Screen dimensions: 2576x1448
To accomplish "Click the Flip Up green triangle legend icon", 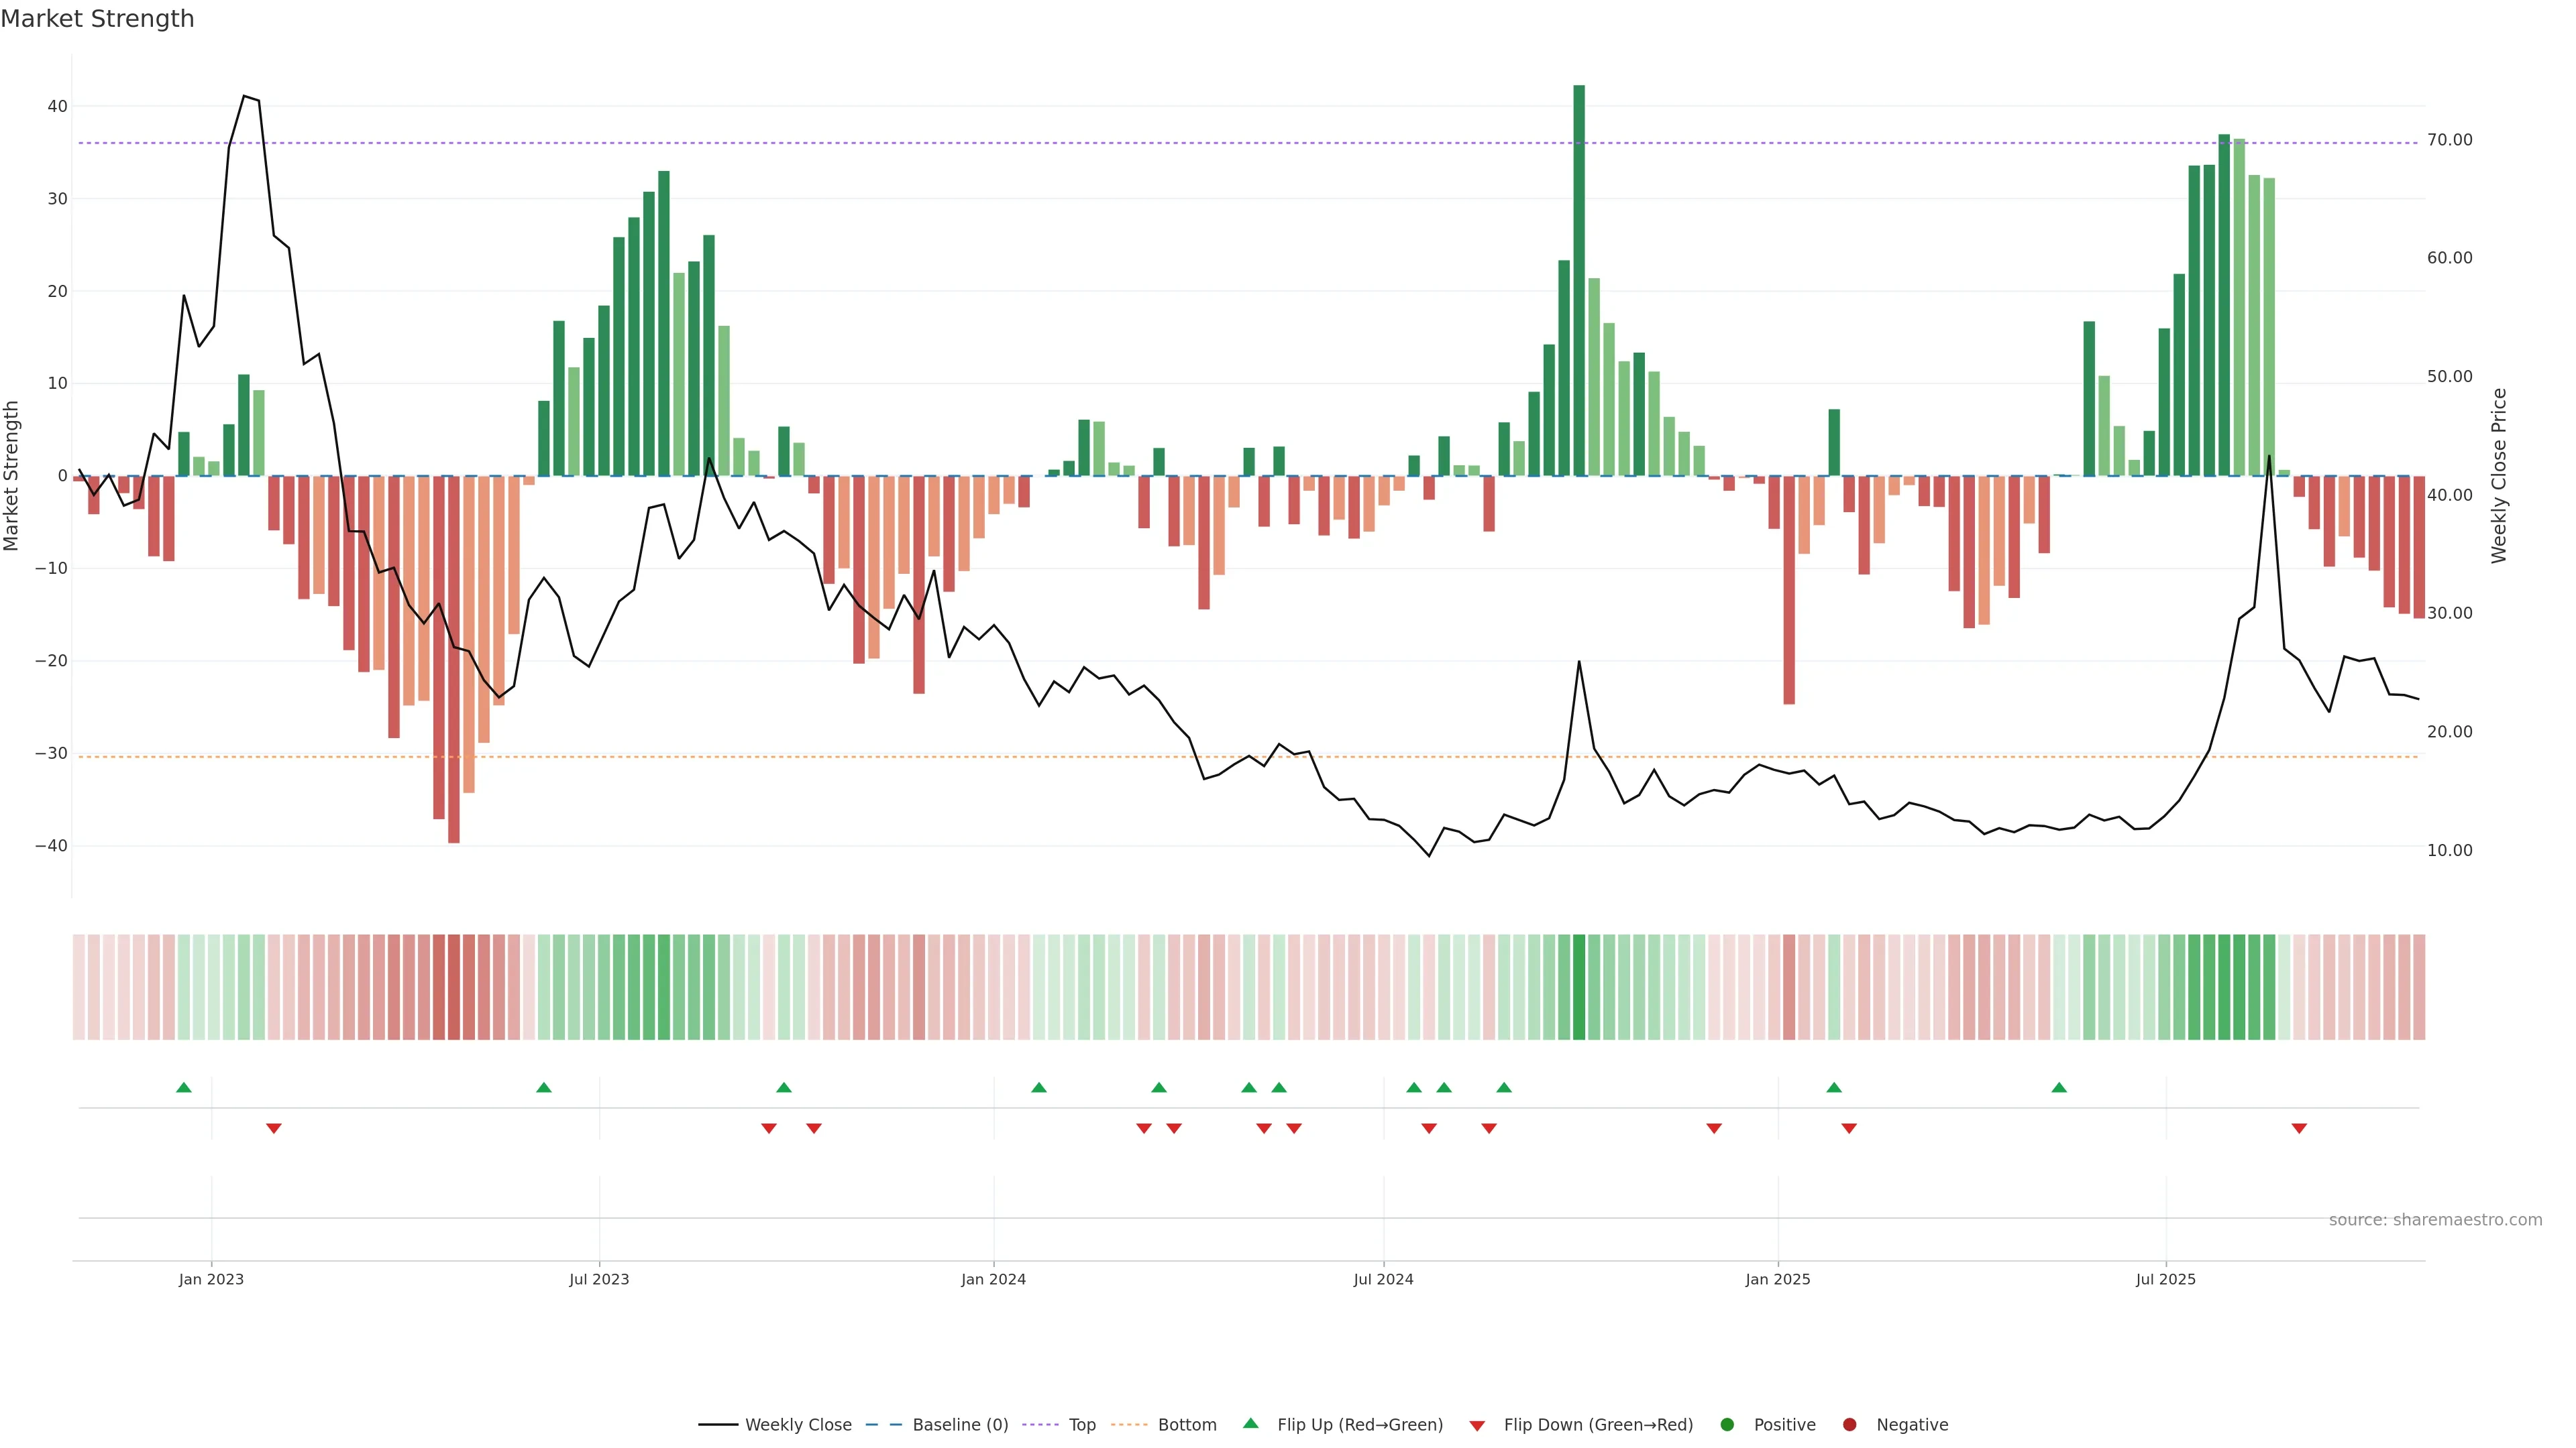I will tap(1250, 1424).
